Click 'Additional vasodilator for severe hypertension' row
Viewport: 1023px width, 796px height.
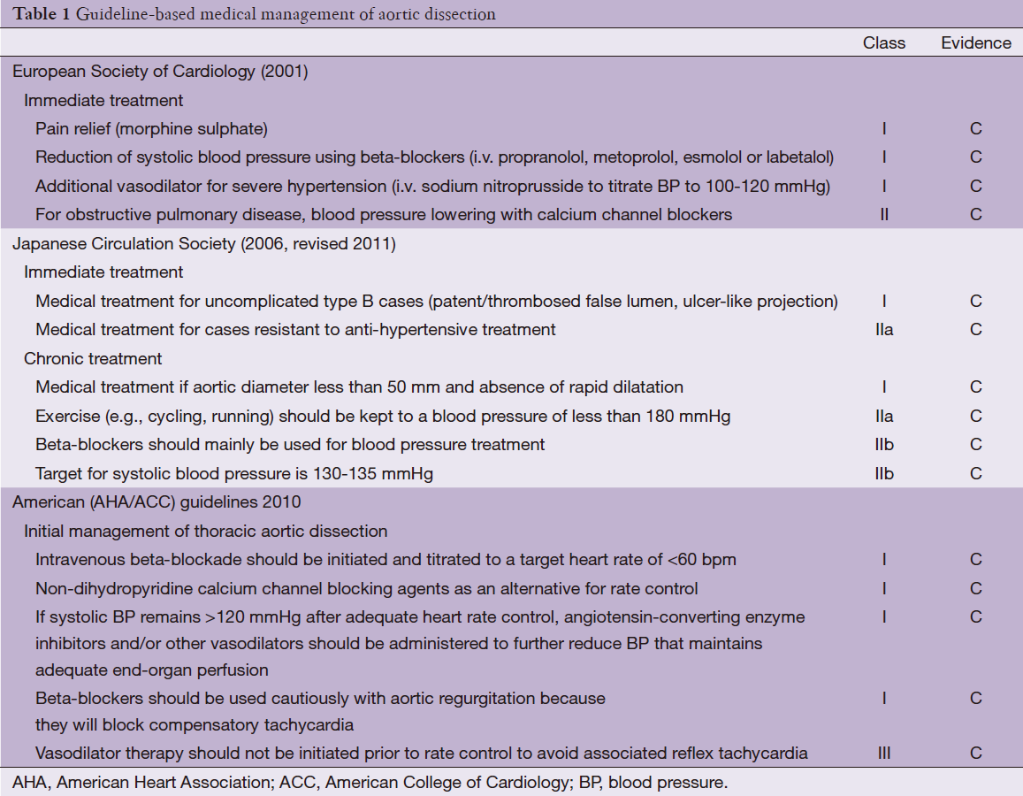tap(432, 186)
